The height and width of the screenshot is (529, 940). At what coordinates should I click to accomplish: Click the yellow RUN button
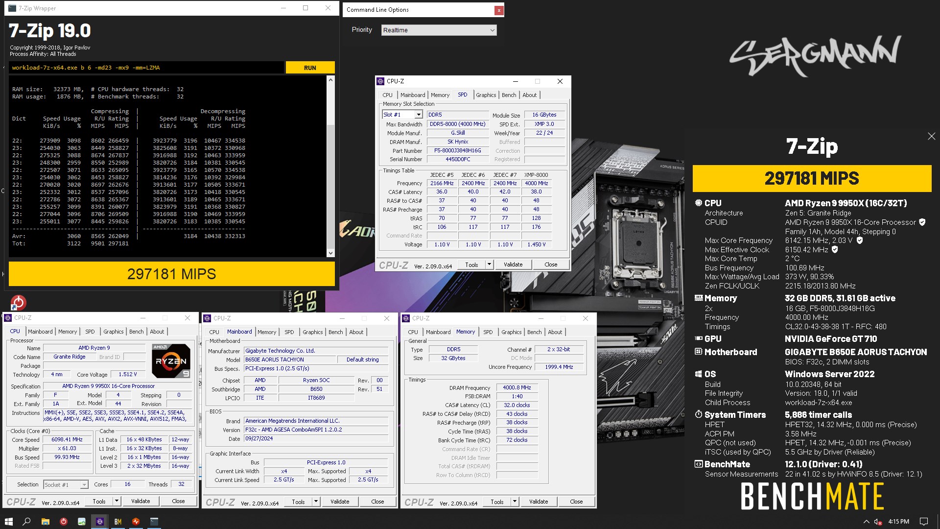(x=310, y=68)
